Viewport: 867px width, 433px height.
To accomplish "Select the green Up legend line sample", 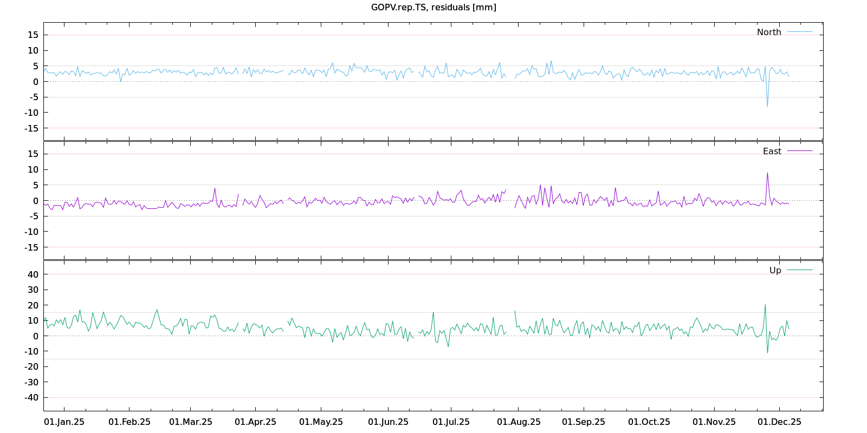I will (799, 270).
